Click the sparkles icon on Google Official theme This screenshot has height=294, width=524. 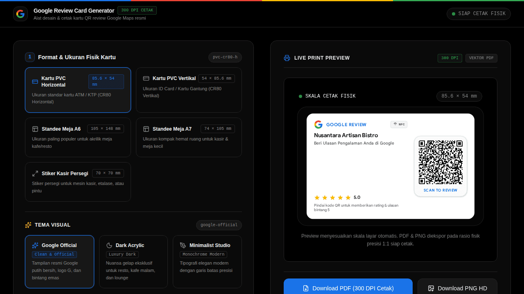[35, 245]
